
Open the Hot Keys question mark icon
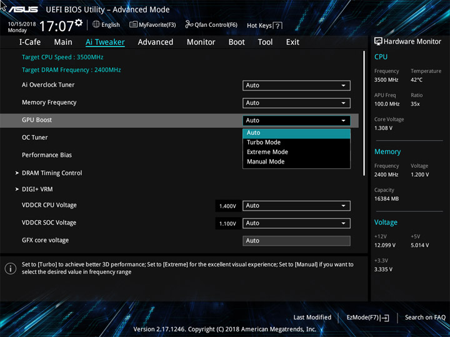[x=277, y=26]
